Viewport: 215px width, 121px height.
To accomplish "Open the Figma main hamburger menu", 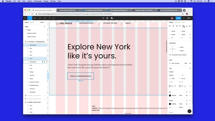I will pos(25,18).
